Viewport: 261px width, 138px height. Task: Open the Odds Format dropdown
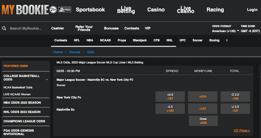click(x=225, y=31)
